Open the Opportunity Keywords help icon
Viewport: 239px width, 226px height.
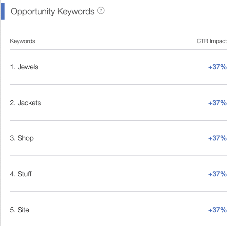click(x=101, y=10)
